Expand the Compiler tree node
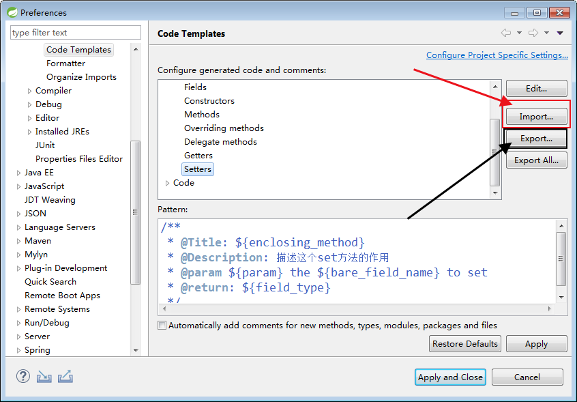This screenshot has height=402, width=577. click(x=29, y=91)
